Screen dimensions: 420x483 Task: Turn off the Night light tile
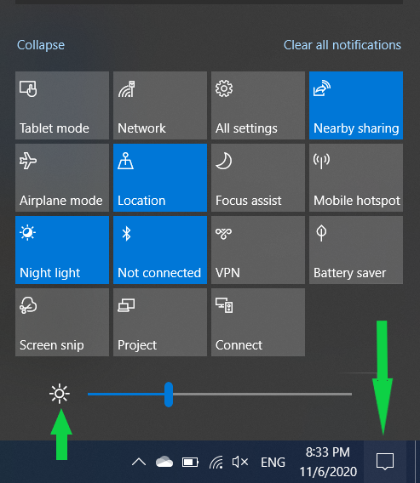(62, 250)
